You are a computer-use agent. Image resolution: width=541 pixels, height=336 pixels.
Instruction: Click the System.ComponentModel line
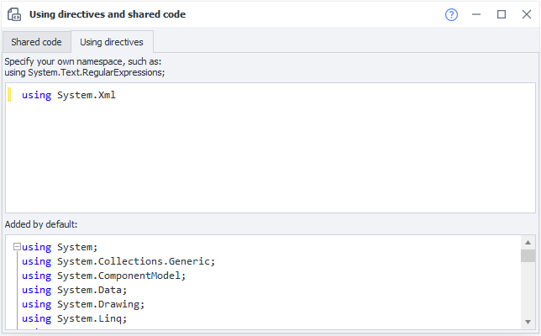point(102,276)
